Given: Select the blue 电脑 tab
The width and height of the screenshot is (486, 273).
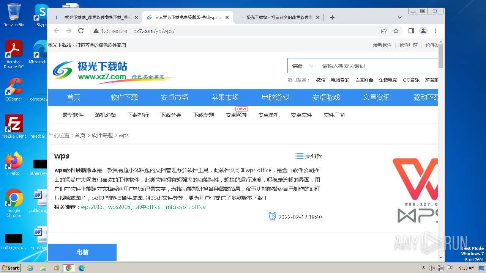Looking at the screenshot, I should point(82,252).
